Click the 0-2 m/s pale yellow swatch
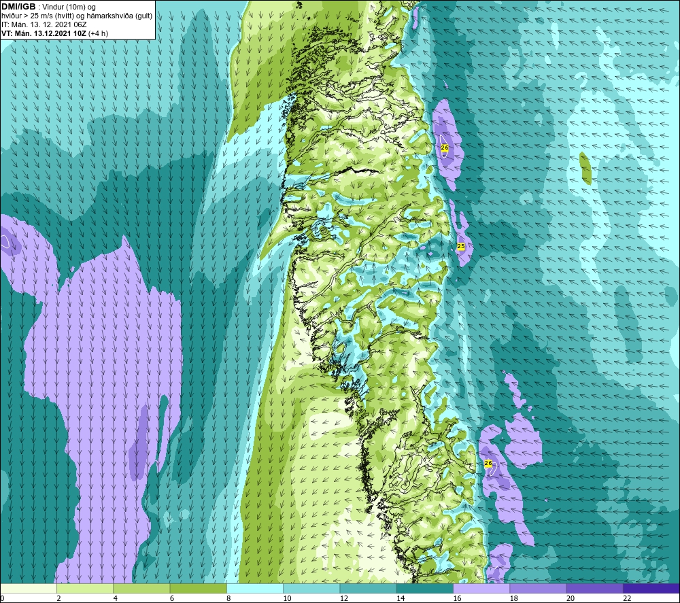Viewport: 680px width, 603px height. 28,588
